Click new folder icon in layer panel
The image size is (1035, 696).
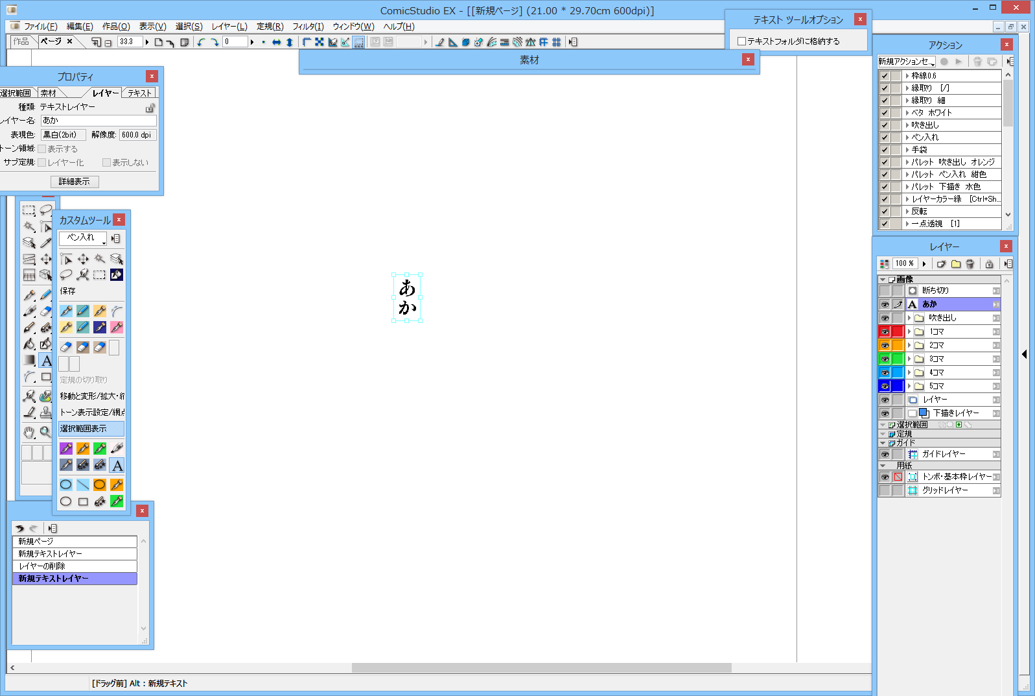955,264
